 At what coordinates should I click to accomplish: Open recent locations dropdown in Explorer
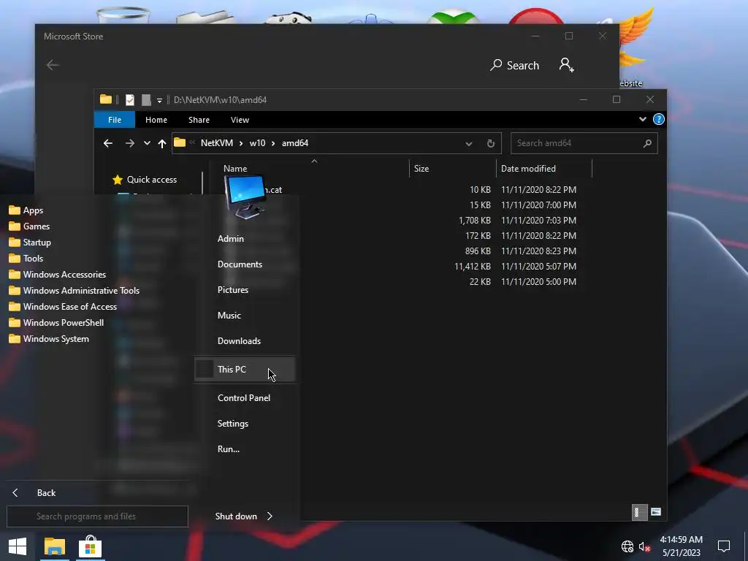click(x=147, y=143)
